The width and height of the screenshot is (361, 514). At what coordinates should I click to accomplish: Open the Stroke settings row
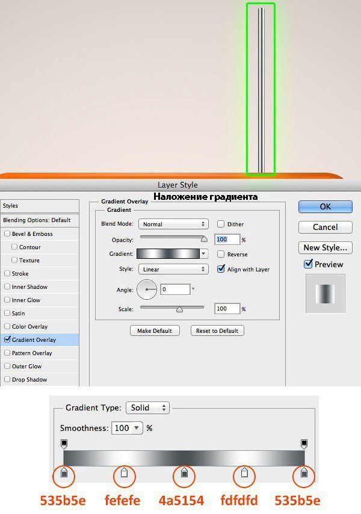[x=40, y=273]
